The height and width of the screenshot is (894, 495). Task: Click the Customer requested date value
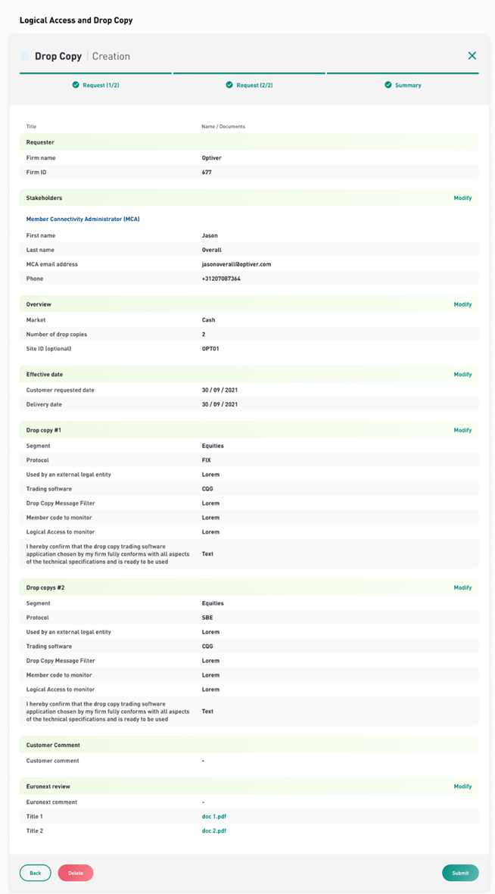(x=219, y=390)
